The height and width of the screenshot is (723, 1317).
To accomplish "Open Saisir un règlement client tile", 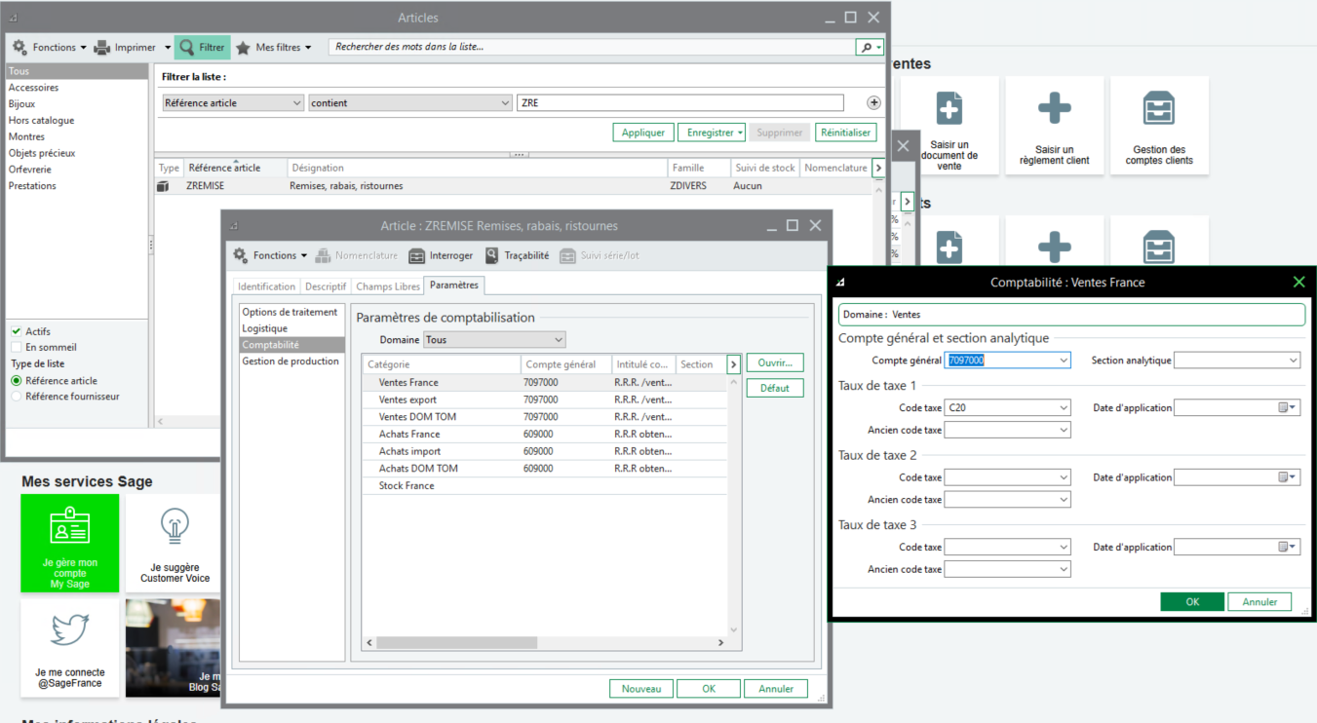I will pyautogui.click(x=1054, y=126).
